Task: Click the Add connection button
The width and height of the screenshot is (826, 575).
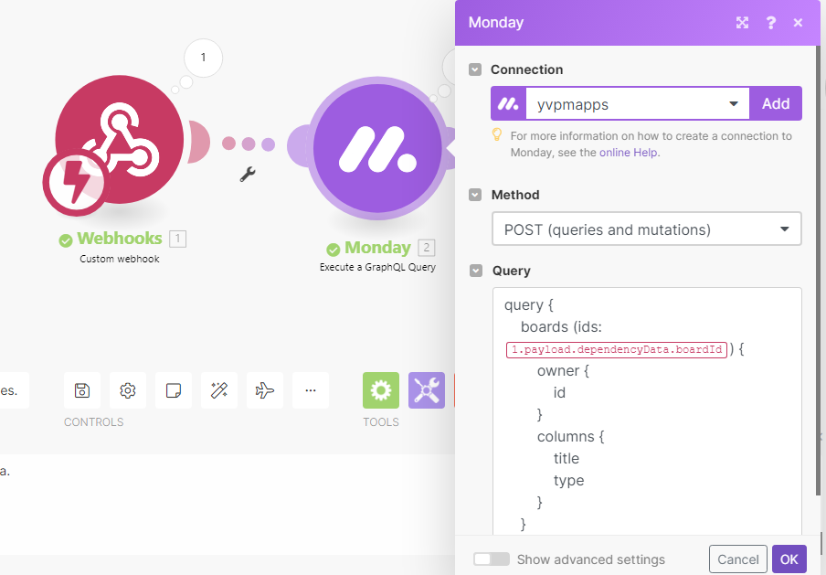Action: (x=776, y=103)
